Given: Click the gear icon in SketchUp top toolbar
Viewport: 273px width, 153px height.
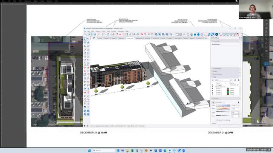Looking at the screenshot, I should (x=180, y=34).
